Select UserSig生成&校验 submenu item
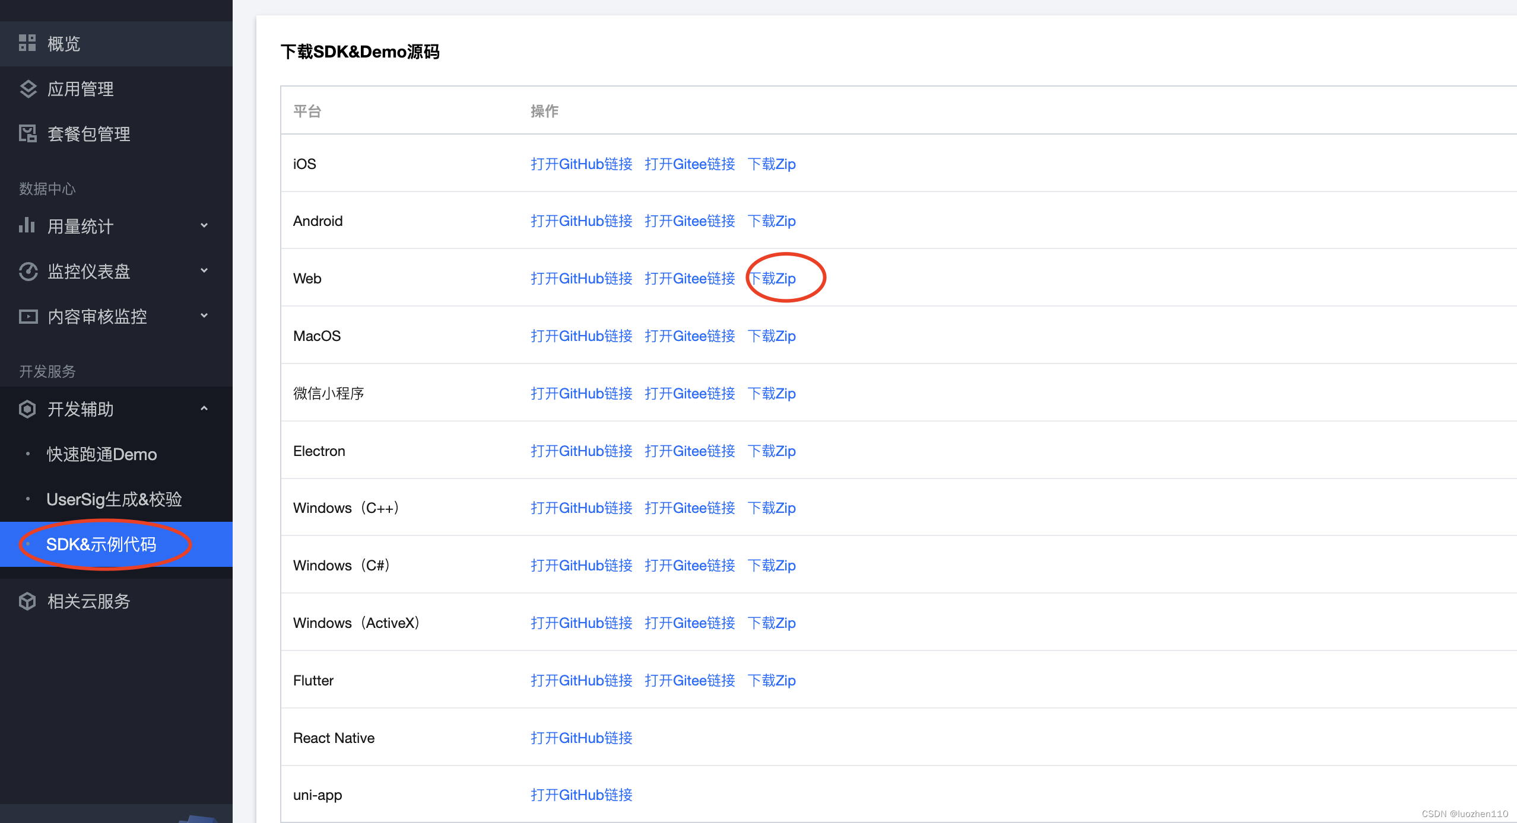Image resolution: width=1517 pixels, height=823 pixels. (x=116, y=499)
